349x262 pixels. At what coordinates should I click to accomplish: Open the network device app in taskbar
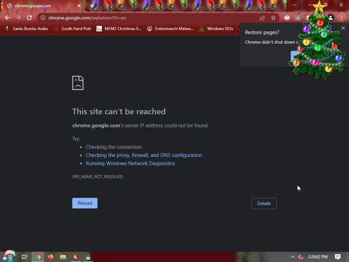pyautogui.click(x=88, y=257)
